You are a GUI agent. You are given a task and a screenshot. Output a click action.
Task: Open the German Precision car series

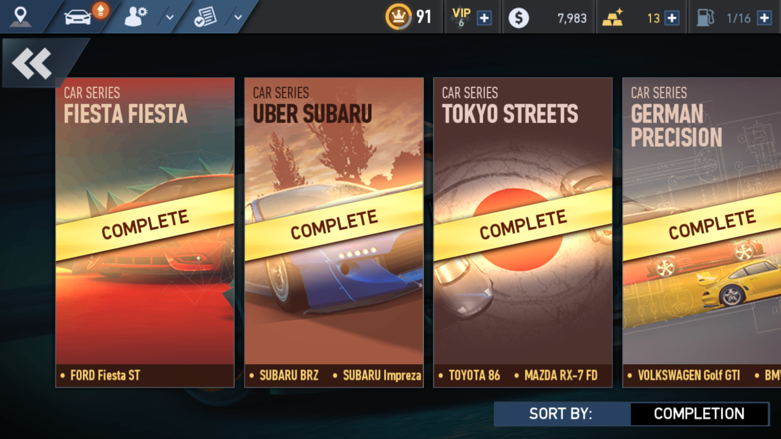[x=702, y=232]
